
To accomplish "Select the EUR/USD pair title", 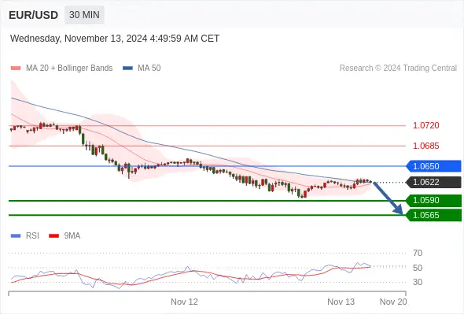I will pyautogui.click(x=34, y=15).
